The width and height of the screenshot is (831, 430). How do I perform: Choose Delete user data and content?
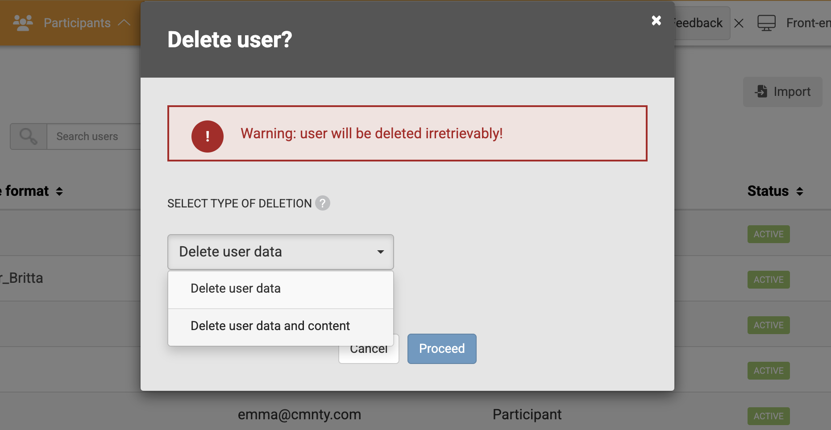270,326
